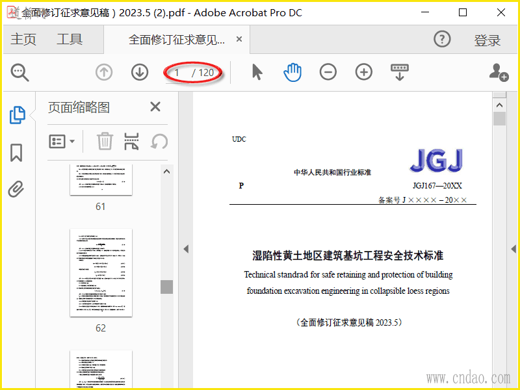Click the document vertical scrollbar handle

pos(499,119)
